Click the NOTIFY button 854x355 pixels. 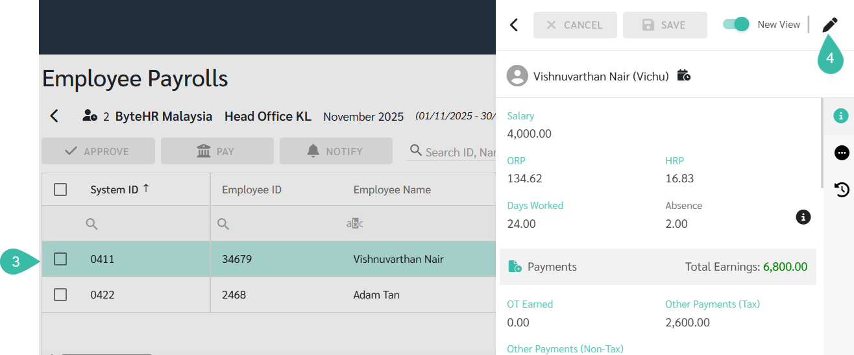336,151
